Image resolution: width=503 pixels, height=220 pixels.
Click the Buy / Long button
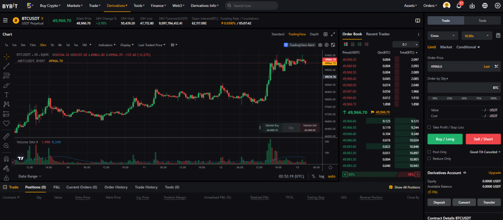point(445,139)
